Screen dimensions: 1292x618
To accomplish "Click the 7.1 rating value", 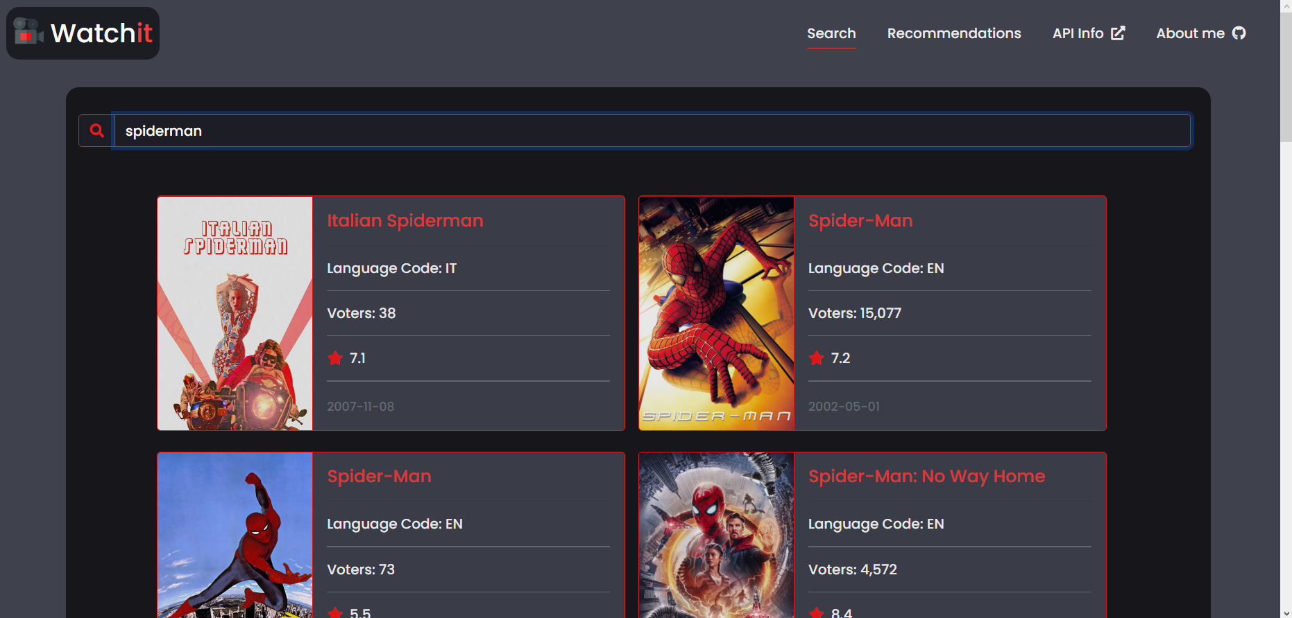I will (x=357, y=358).
